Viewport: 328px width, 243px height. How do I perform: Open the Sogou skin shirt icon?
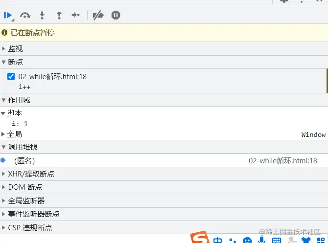tap(306, 240)
